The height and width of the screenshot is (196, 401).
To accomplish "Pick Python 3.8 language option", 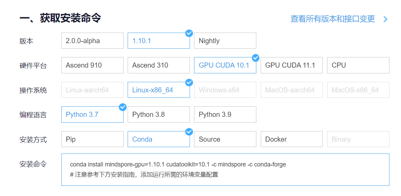I will coord(159,114).
